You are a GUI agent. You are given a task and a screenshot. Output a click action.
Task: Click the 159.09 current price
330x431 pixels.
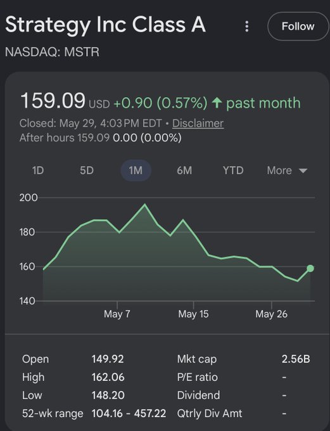tap(53, 101)
